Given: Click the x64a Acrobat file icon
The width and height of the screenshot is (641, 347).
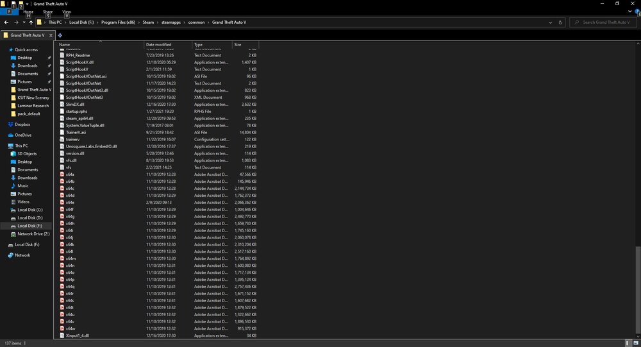Looking at the screenshot, I should 62,174.
